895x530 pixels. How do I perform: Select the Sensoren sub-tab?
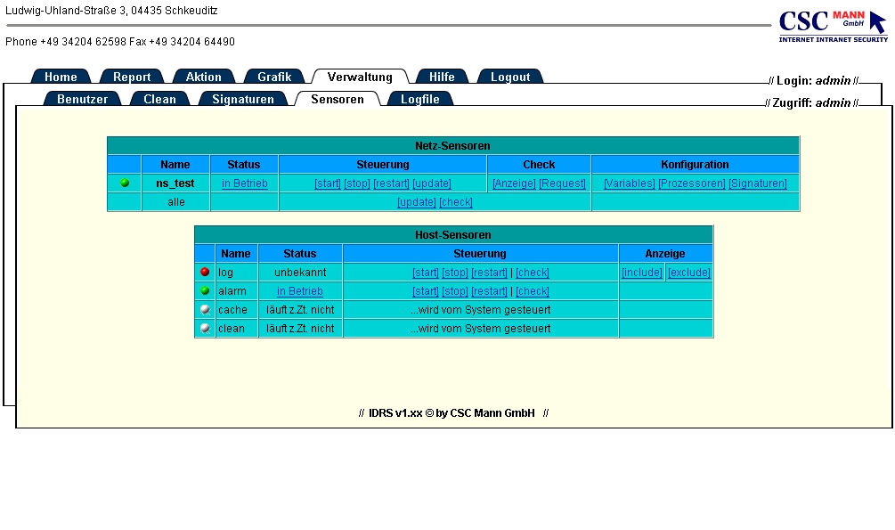pyautogui.click(x=338, y=99)
